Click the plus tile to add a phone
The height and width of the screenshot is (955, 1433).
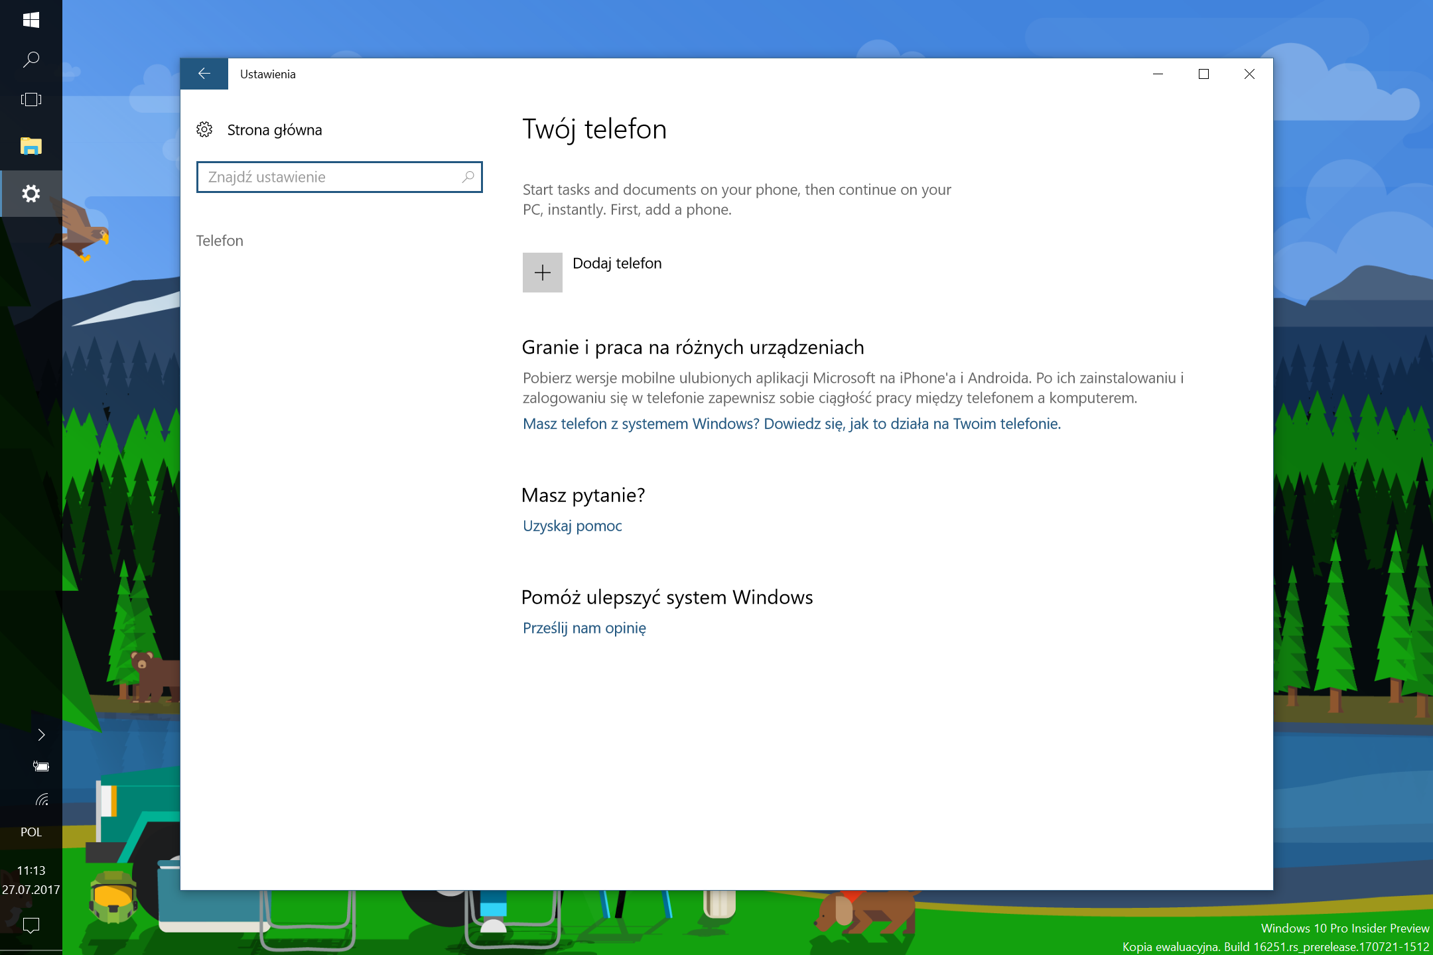click(x=543, y=273)
